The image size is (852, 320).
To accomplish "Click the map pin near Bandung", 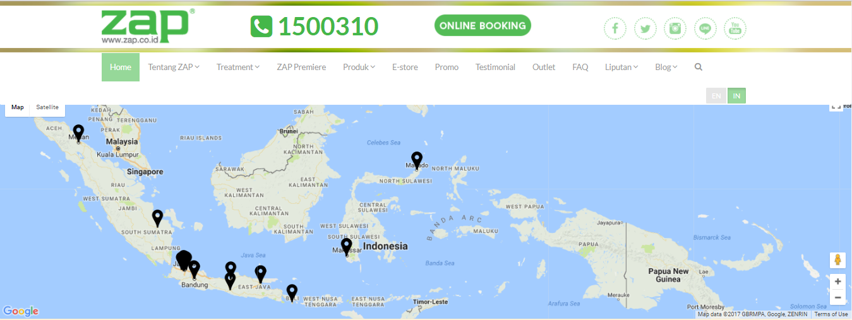I will (x=194, y=270).
